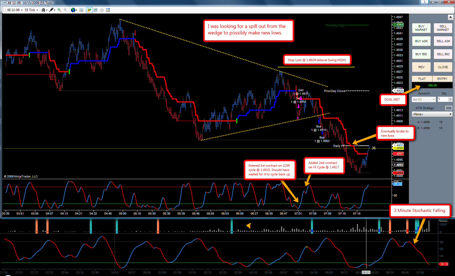The image size is (455, 276).
Task: Open the ATM Strategy None dropdown
Action: point(432,114)
